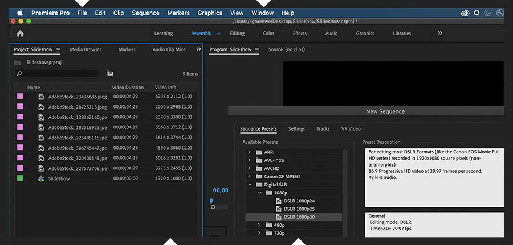Image resolution: width=513 pixels, height=245 pixels.
Task: Switch to the Editing workspace
Action: (237, 34)
